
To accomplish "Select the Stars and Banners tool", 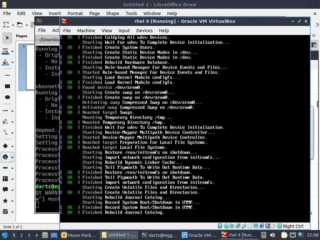I will click(x=6, y=201).
